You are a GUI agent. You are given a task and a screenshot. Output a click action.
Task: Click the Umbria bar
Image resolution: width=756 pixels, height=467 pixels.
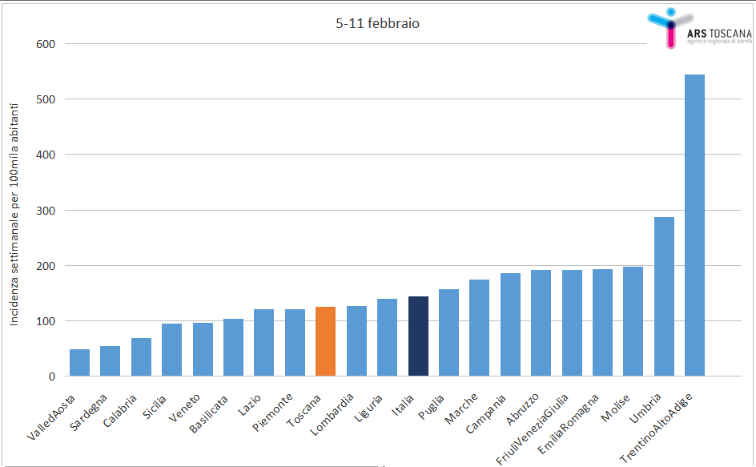pos(665,296)
